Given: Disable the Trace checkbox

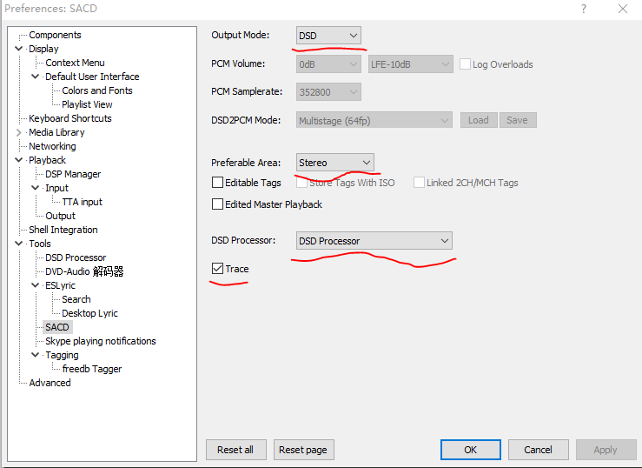Looking at the screenshot, I should [218, 270].
